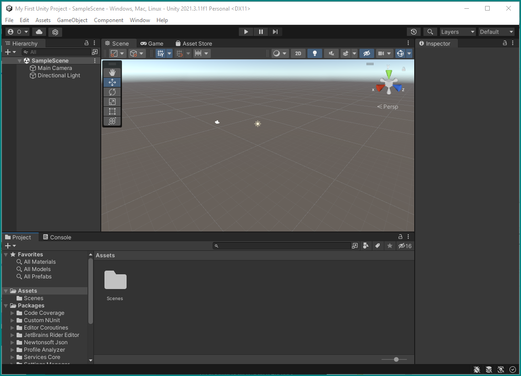Click the Hierarchy search field

point(57,52)
